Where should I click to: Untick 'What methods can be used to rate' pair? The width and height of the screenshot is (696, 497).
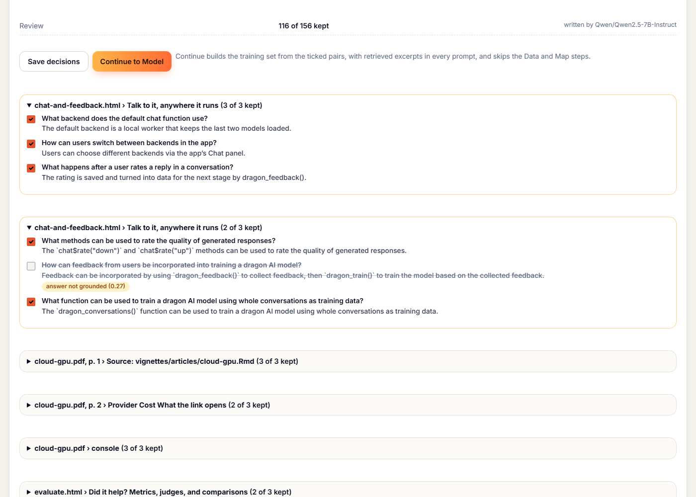[x=31, y=242]
